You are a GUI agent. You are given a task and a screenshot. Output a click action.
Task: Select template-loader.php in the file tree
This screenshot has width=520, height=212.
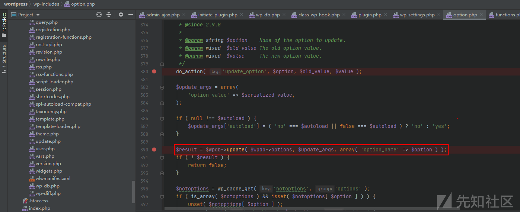click(x=58, y=126)
